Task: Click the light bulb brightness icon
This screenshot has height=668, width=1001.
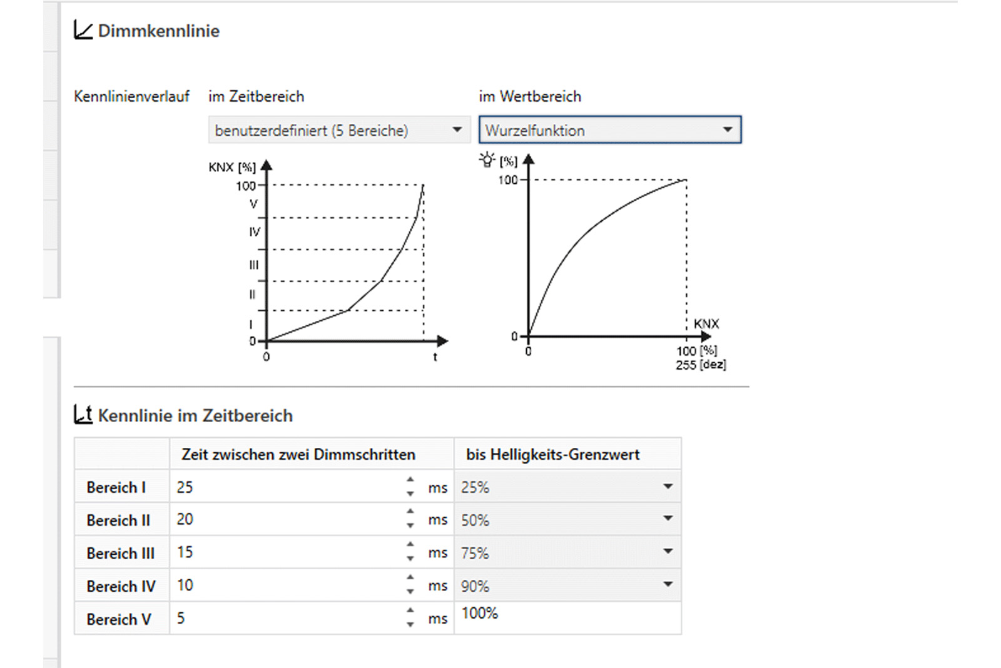Action: click(x=487, y=159)
